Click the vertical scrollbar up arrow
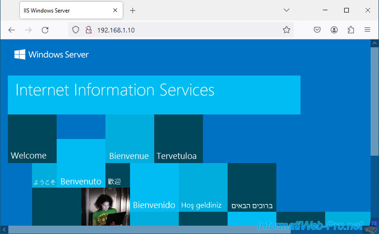 [375, 44]
